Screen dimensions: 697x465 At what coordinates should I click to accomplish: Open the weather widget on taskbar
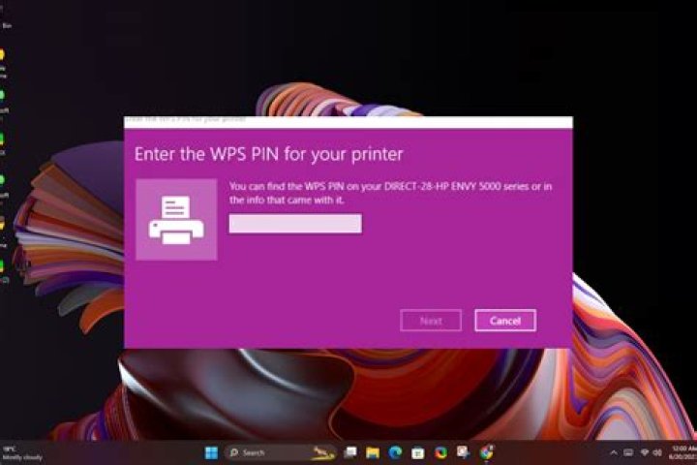[x=22, y=453]
